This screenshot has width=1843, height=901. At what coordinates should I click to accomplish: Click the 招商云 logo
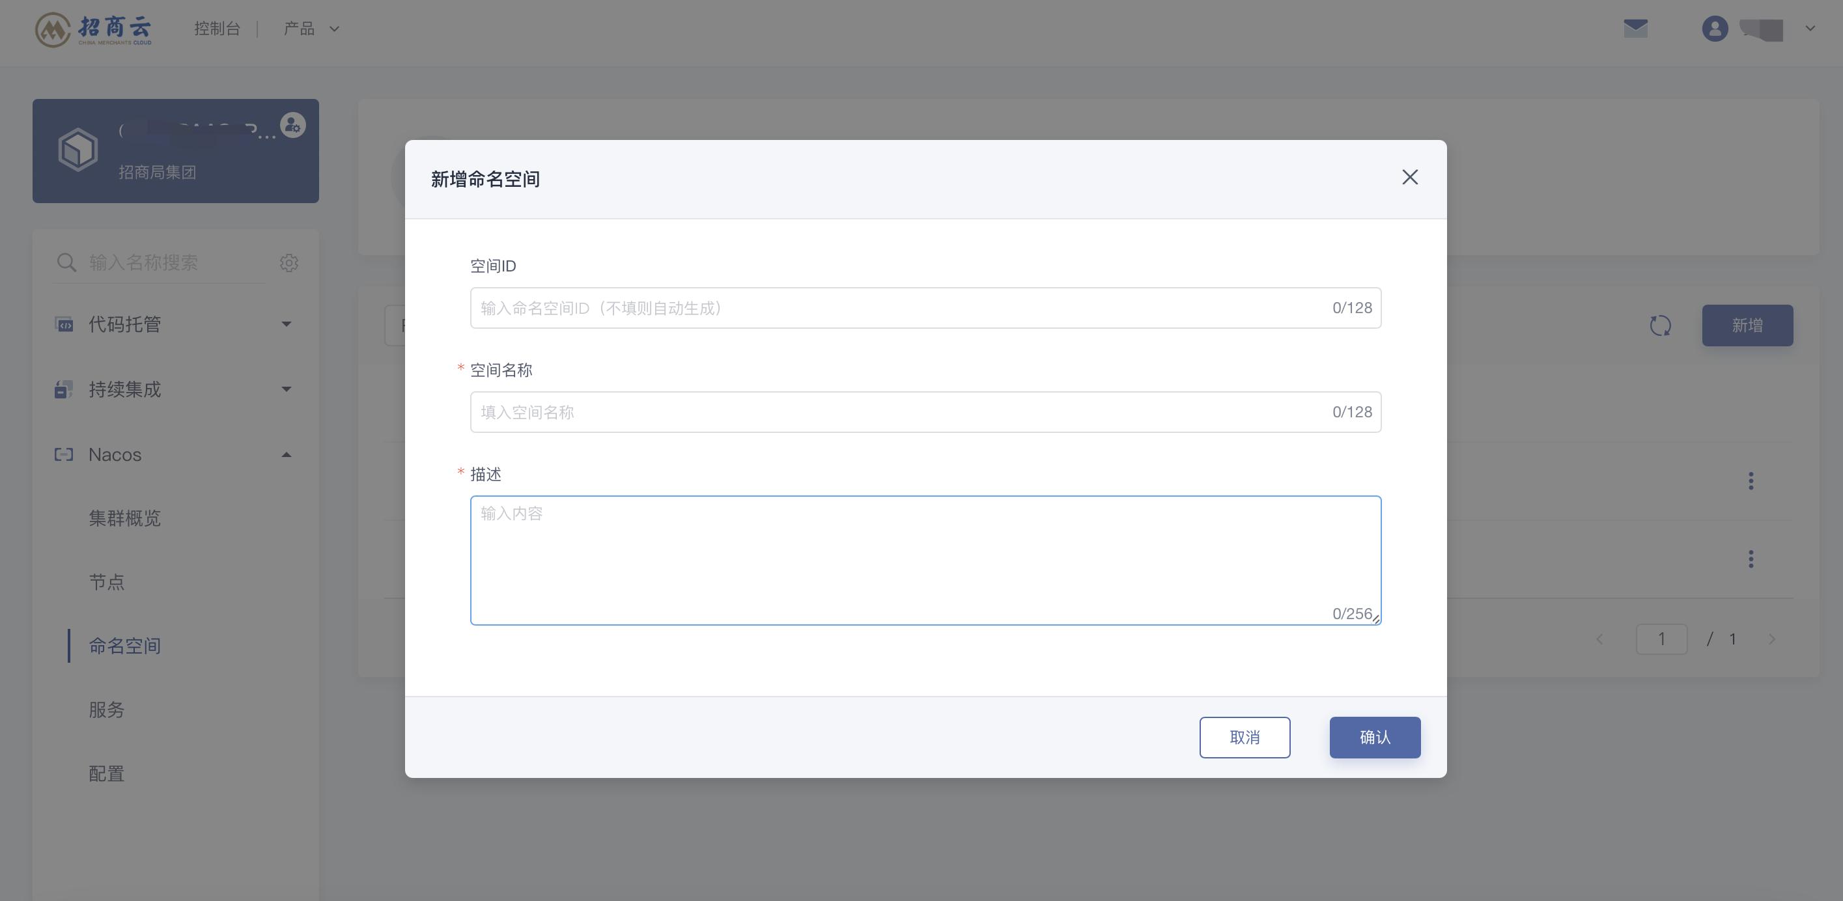94,29
